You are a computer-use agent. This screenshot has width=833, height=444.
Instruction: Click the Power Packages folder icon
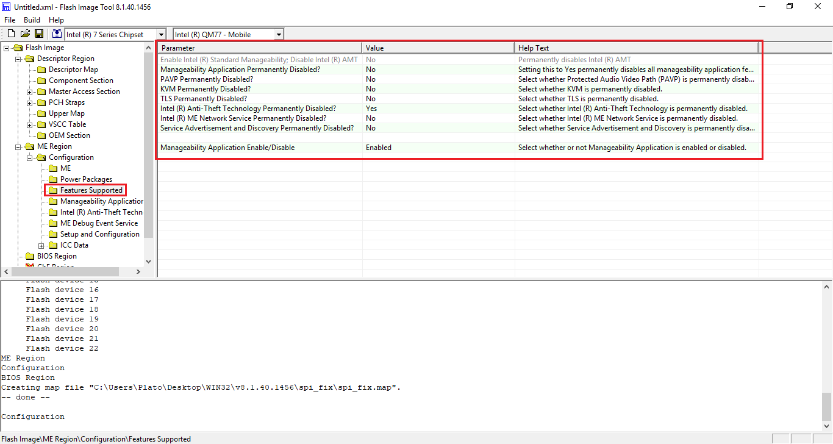click(53, 179)
